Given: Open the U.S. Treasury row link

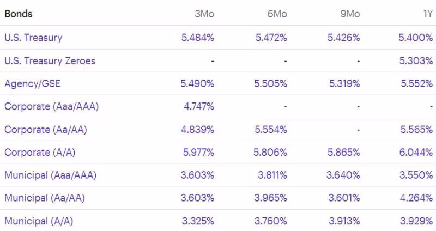Looking at the screenshot, I should 33,38.
